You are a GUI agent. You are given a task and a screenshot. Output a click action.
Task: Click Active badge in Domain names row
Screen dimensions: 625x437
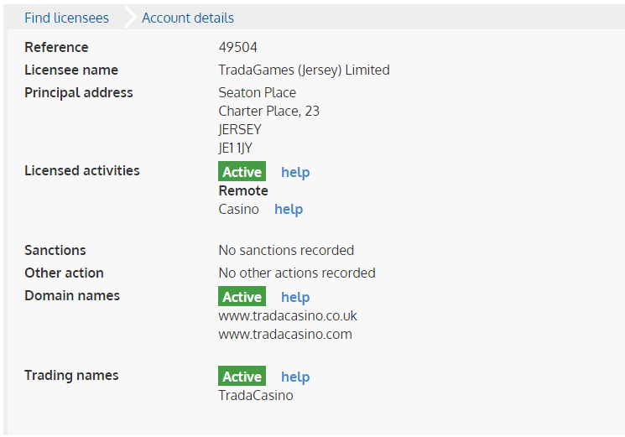tap(242, 296)
